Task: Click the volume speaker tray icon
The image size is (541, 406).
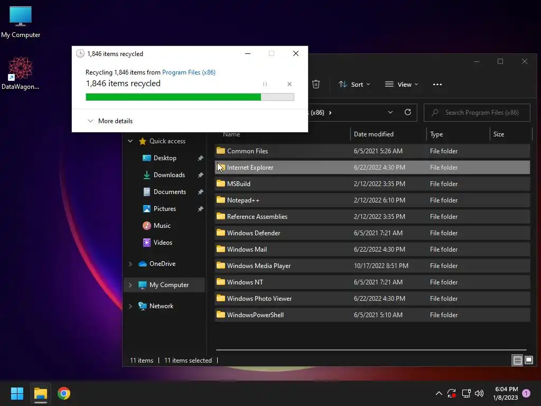Action: [479, 393]
